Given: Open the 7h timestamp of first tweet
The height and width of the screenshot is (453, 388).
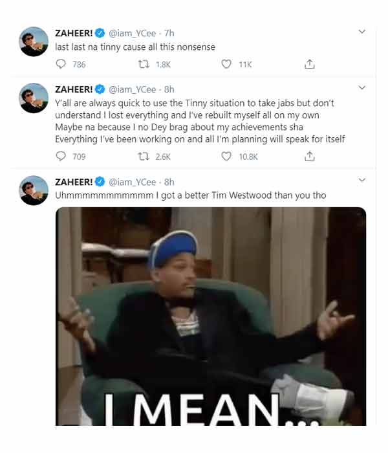Looking at the screenshot, I should point(169,33).
